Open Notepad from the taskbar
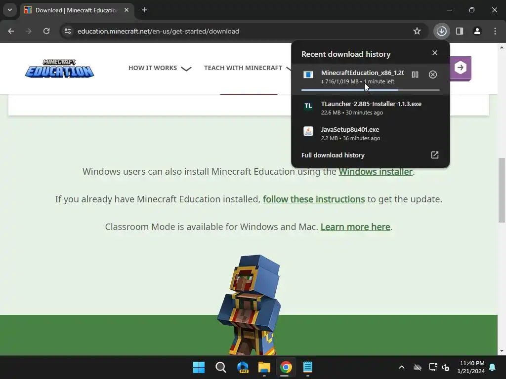 308,367
